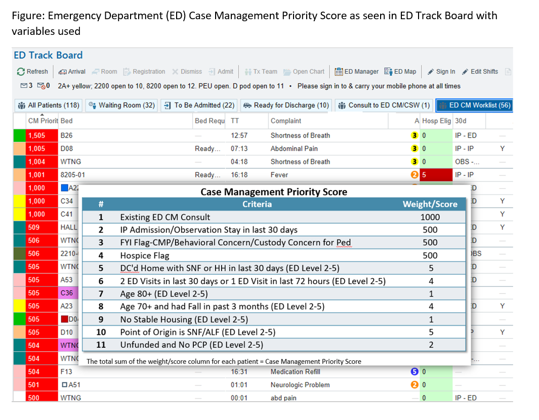The height and width of the screenshot is (420, 539).
Task: Select the Ready for Discharge tab
Action: [286, 106]
